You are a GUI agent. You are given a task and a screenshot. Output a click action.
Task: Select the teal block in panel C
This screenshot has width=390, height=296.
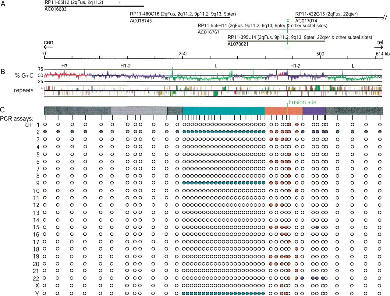pos(224,111)
